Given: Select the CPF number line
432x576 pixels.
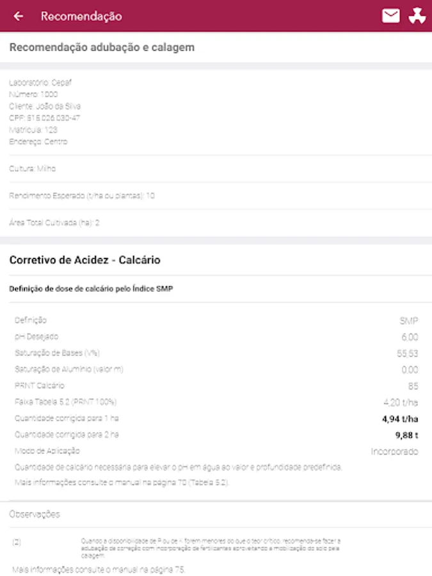Looking at the screenshot, I should click(x=44, y=118).
